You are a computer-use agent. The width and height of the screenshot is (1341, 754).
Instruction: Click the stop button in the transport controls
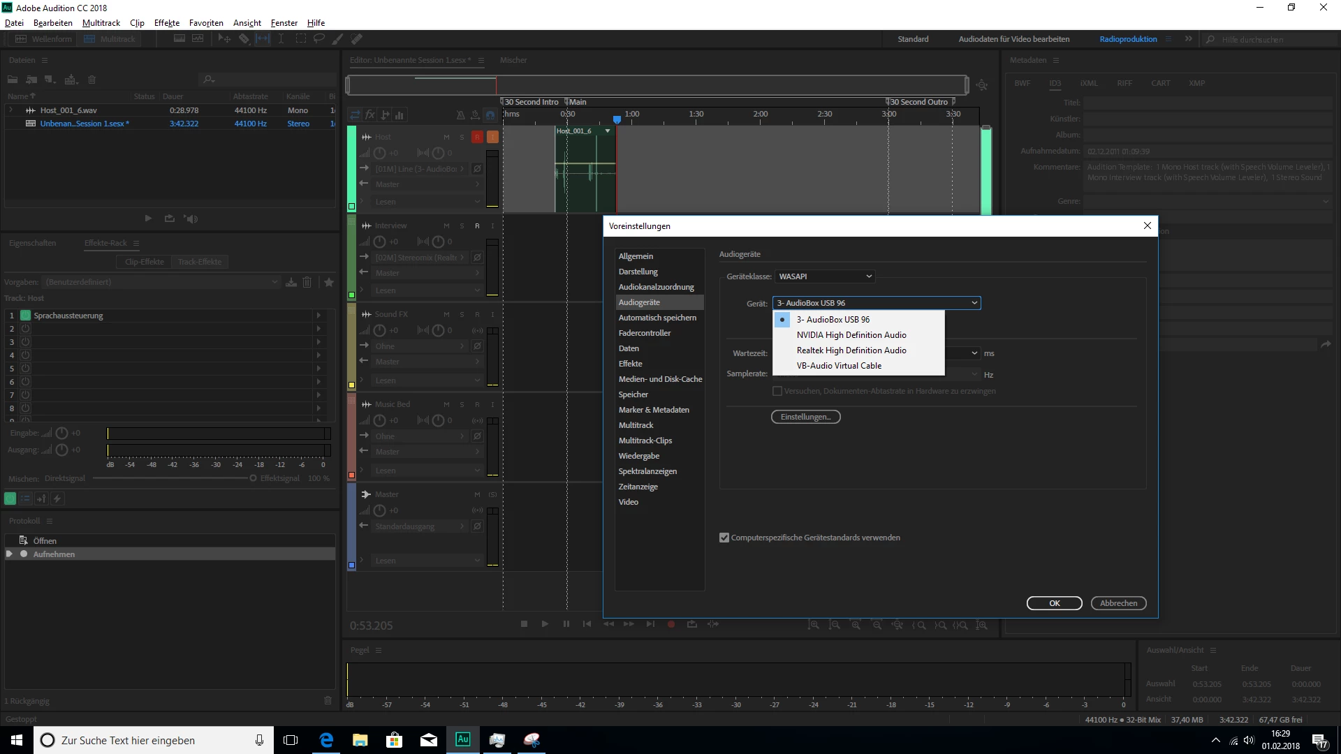click(x=524, y=624)
